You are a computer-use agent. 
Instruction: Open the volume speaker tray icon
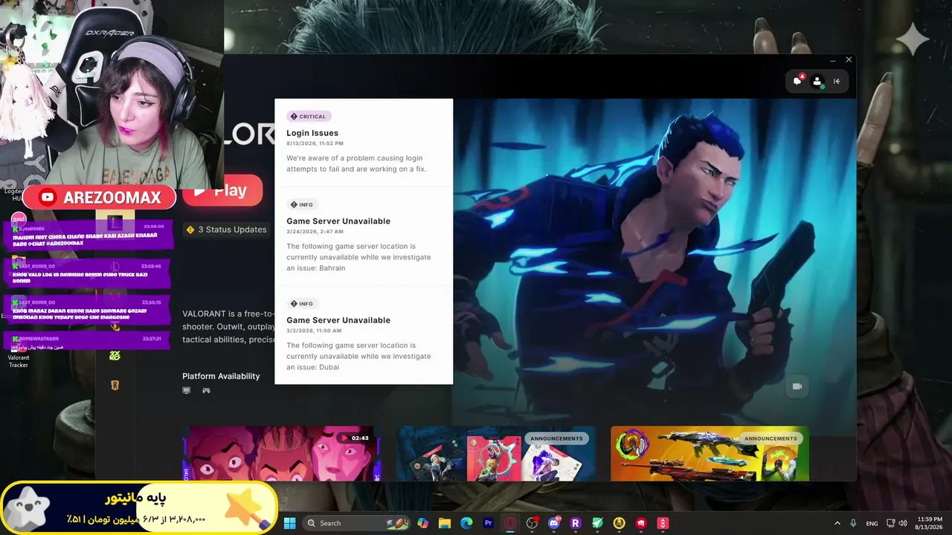[x=904, y=523]
